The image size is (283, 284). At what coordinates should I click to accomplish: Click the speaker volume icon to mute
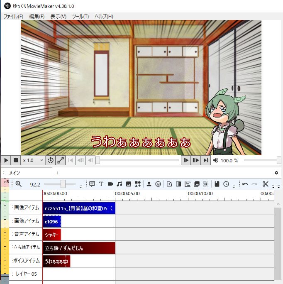pos(215,160)
